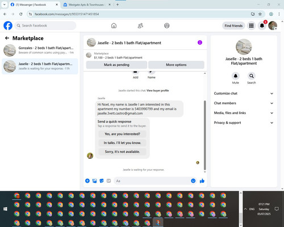
Task: Open the Facebook home logo
Action: [8, 26]
